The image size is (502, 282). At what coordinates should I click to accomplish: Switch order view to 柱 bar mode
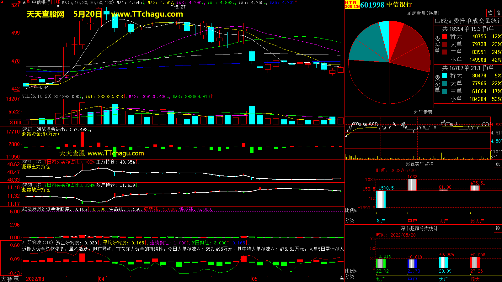[490, 13]
